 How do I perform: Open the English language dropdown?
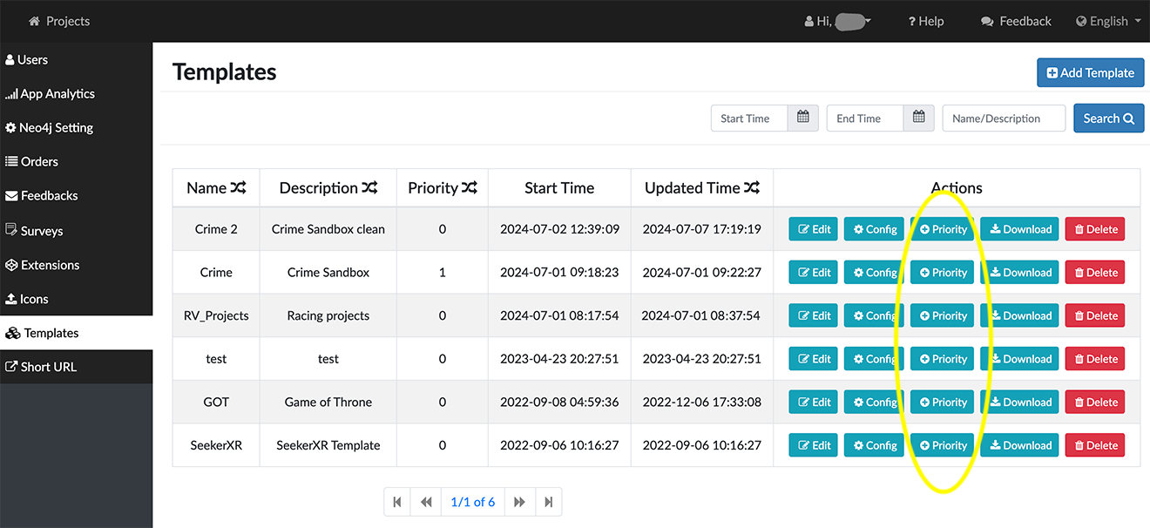[x=1108, y=21]
